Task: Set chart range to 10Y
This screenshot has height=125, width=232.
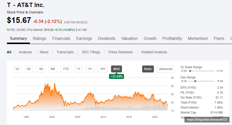Action: [103, 69]
